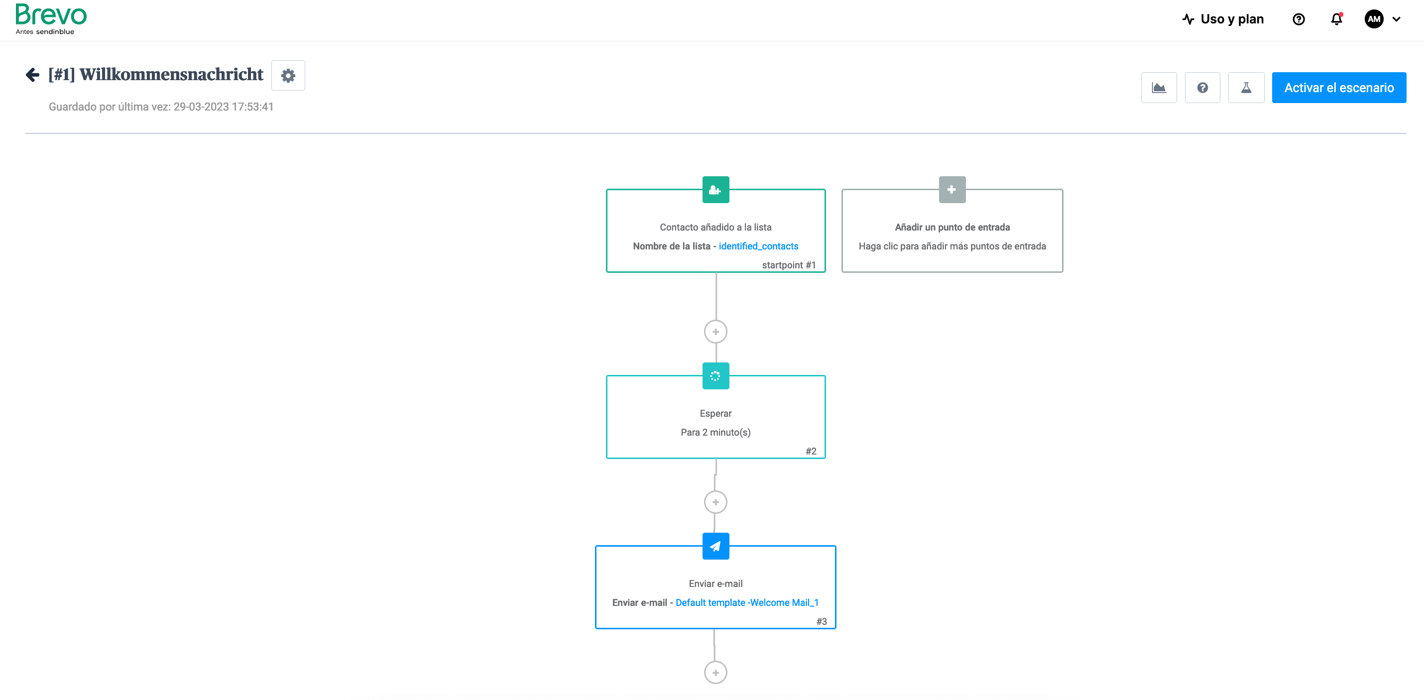The height and width of the screenshot is (700, 1424).
Task: Click the test flask icon button
Action: (1246, 87)
